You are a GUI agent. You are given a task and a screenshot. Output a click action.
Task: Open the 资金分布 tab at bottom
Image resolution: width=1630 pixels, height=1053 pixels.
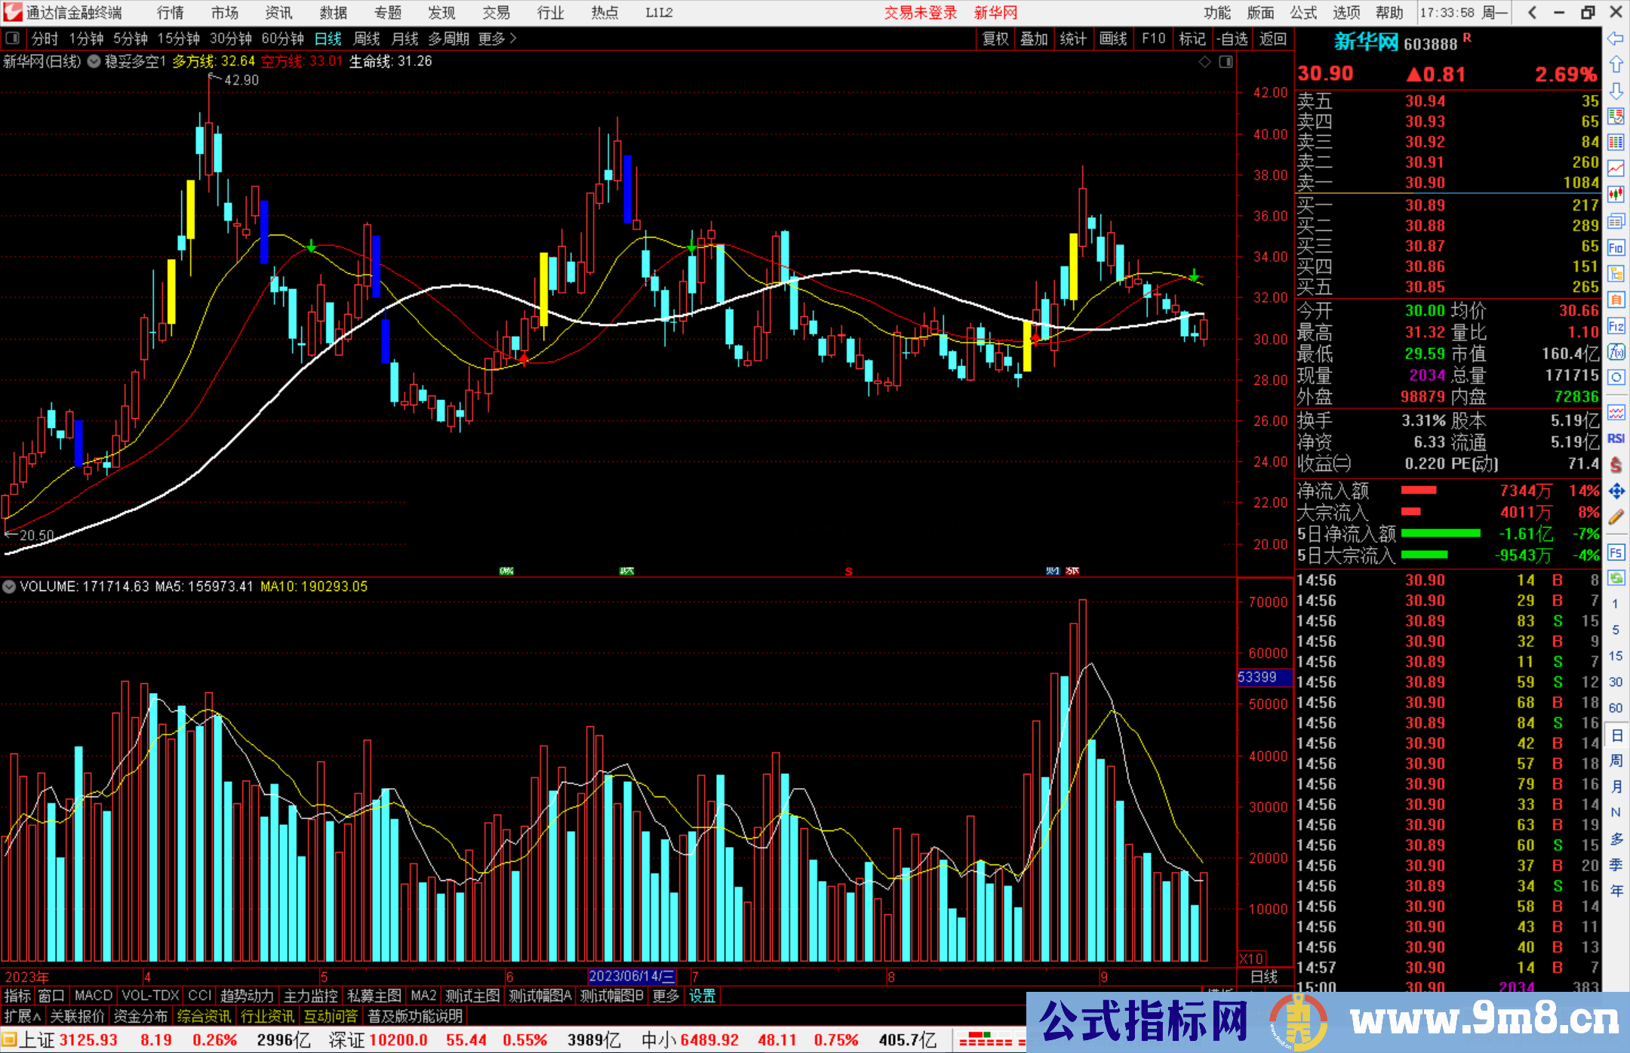coord(140,1016)
